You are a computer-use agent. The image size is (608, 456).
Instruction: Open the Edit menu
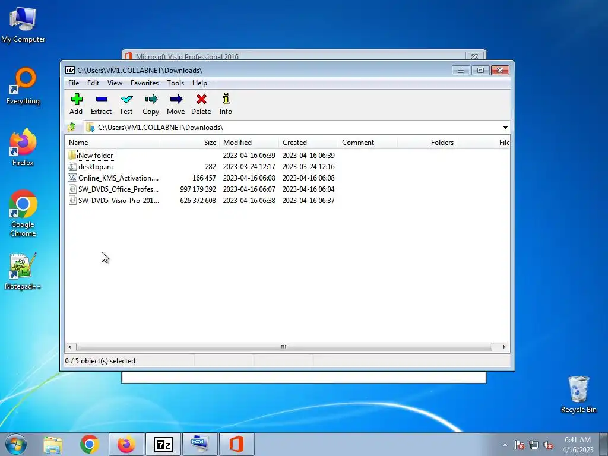[93, 83]
